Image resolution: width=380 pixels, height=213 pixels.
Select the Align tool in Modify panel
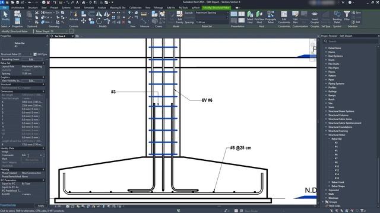click(x=83, y=14)
